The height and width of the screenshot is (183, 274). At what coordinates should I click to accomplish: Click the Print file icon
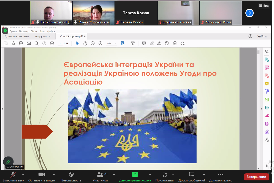21,43
